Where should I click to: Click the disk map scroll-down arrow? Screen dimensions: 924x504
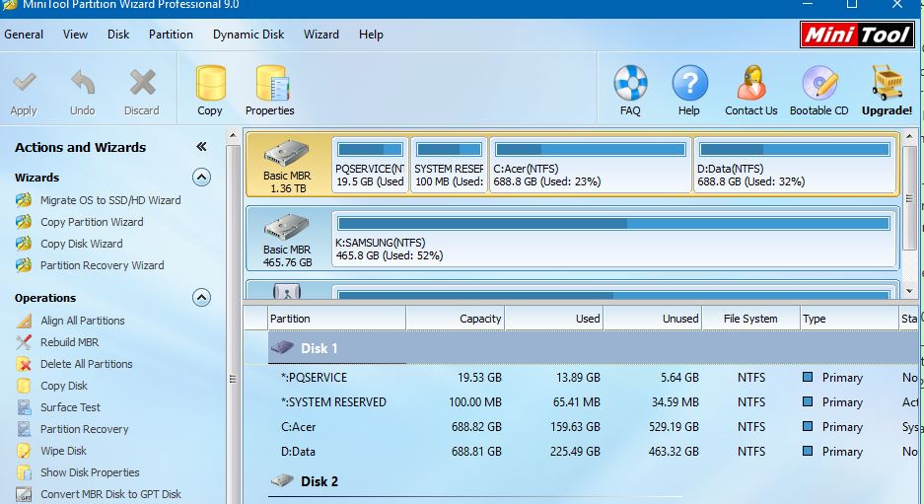point(909,291)
